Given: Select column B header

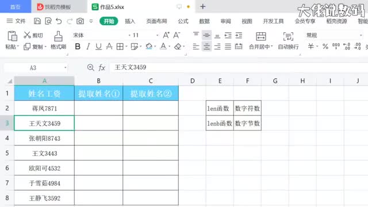Looking at the screenshot, I should [98, 80].
